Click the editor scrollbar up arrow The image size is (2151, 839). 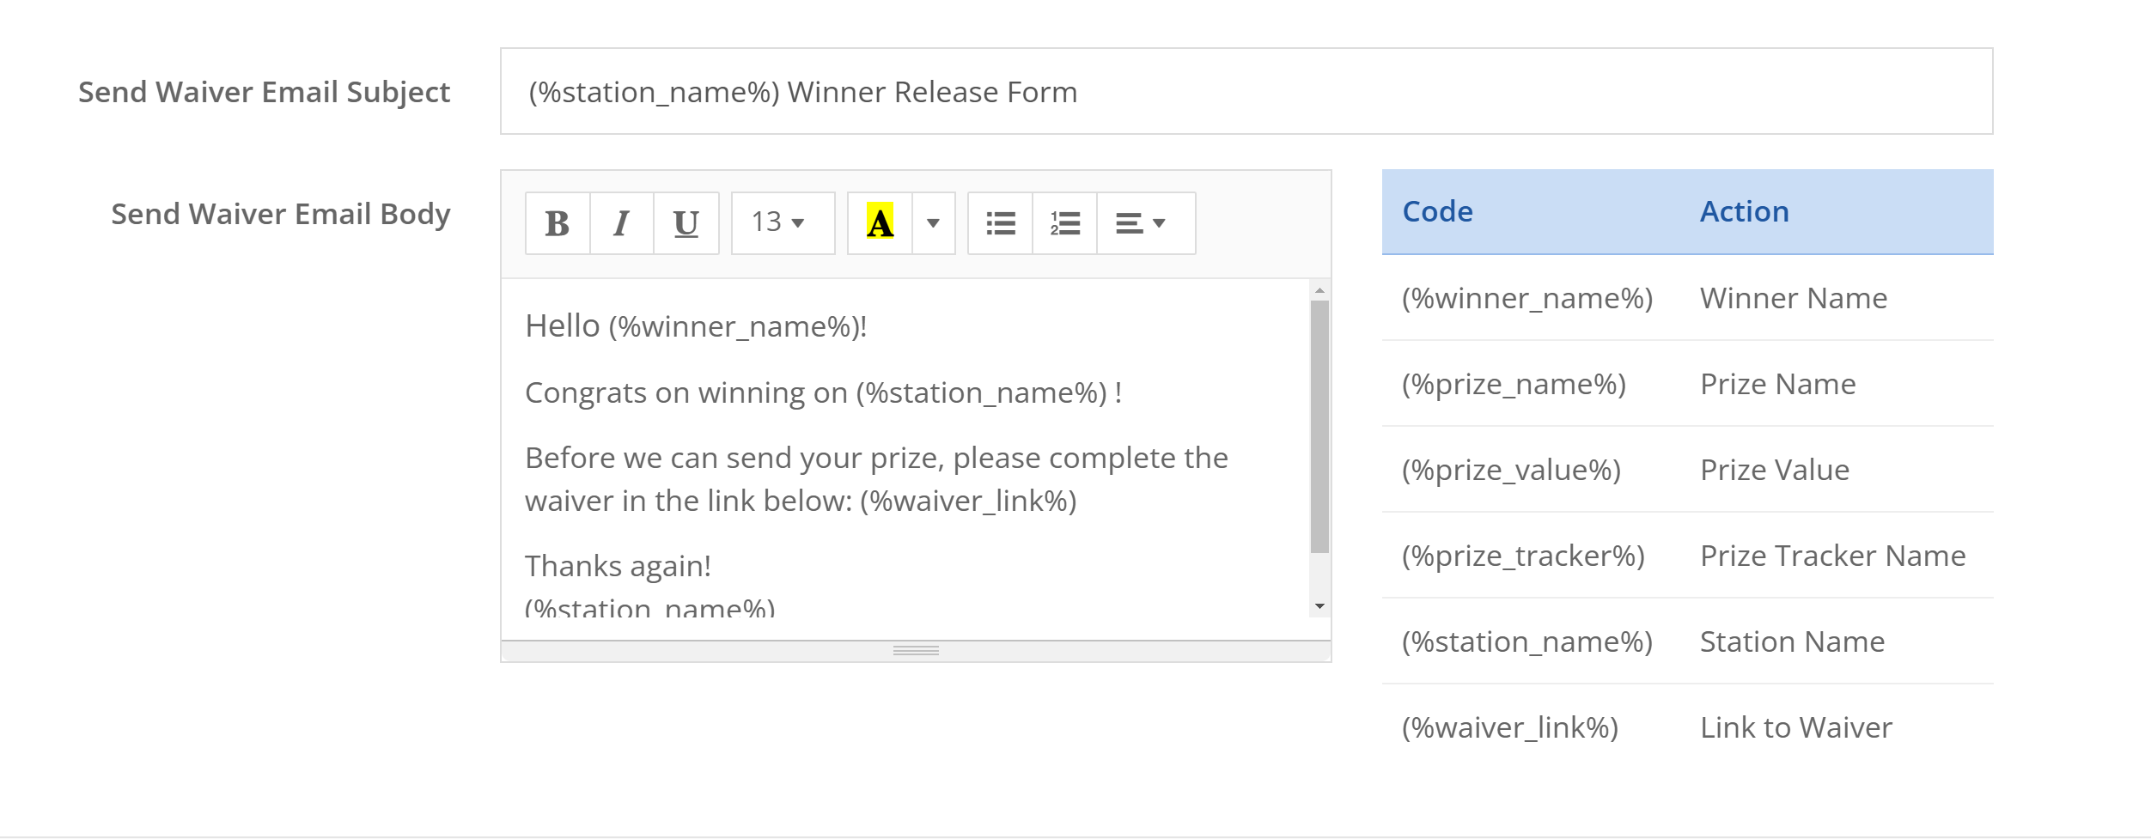pyautogui.click(x=1319, y=290)
